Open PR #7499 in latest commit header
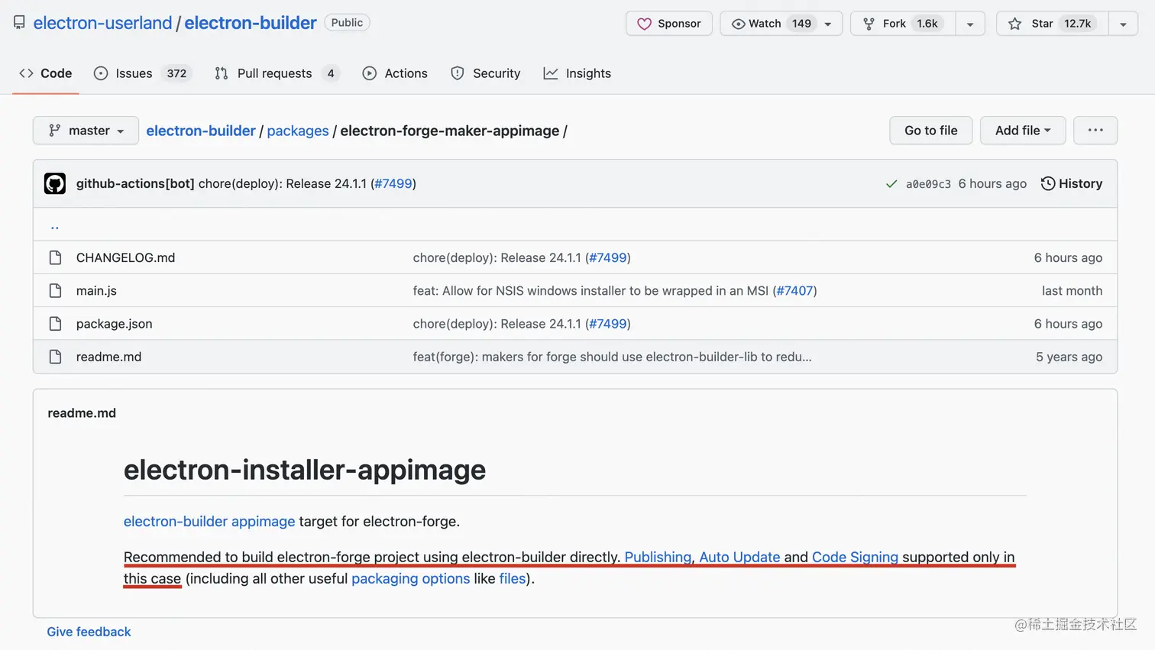1155x650 pixels. 393,183
